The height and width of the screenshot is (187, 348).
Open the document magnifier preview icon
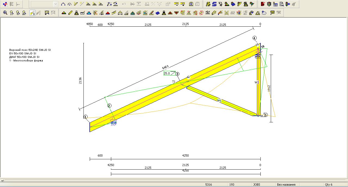(282, 4)
